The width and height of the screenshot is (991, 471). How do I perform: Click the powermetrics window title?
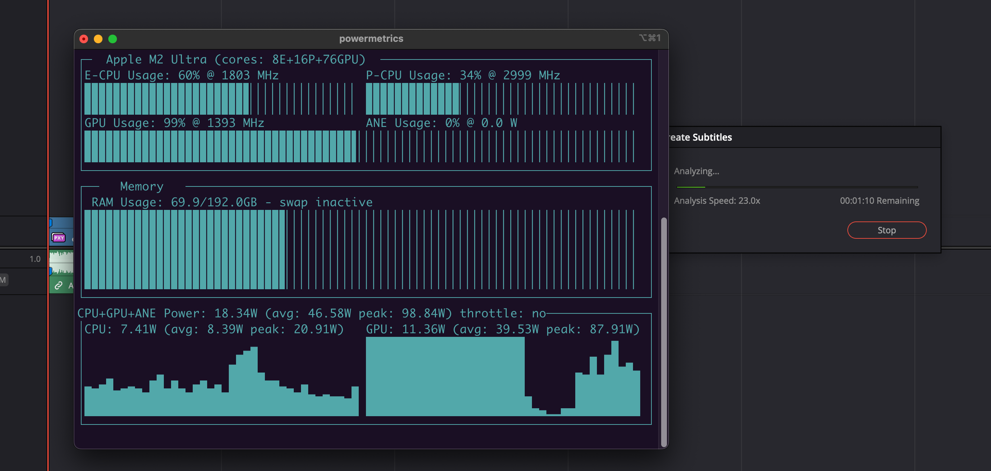point(371,39)
